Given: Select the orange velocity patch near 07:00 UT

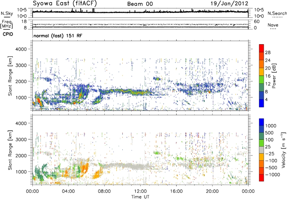Looking at the screenshot, I should tap(97, 174).
